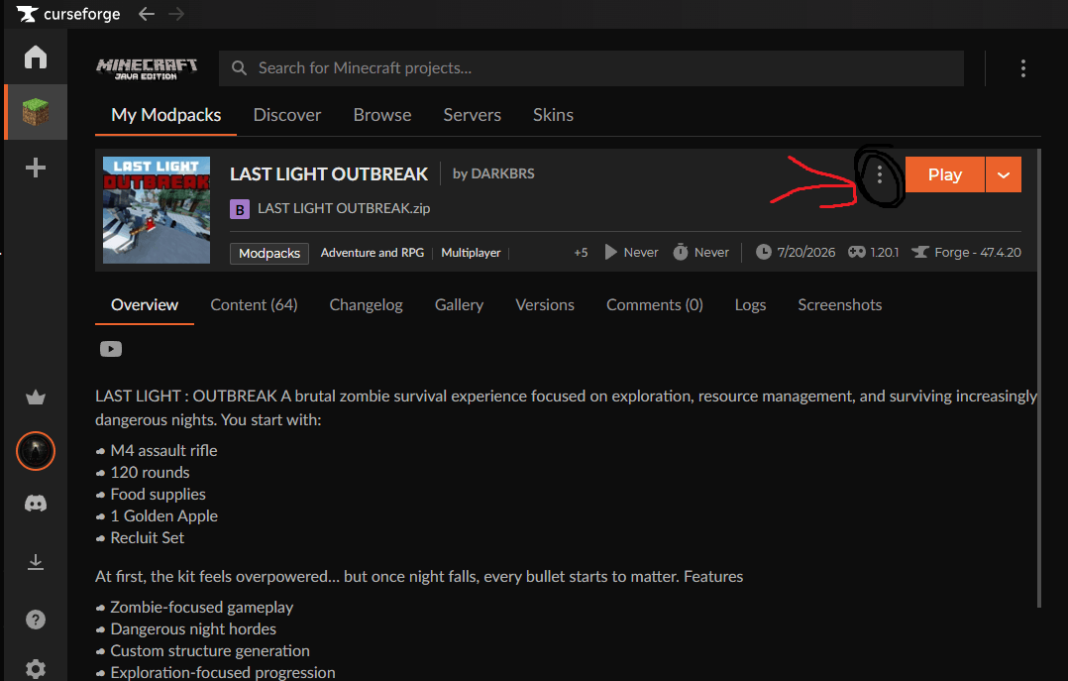Image resolution: width=1068 pixels, height=681 pixels.
Task: Go forward with the right arrow
Action: [176, 14]
